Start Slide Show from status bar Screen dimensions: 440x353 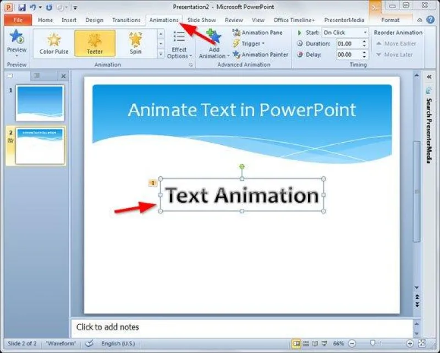[x=324, y=344]
